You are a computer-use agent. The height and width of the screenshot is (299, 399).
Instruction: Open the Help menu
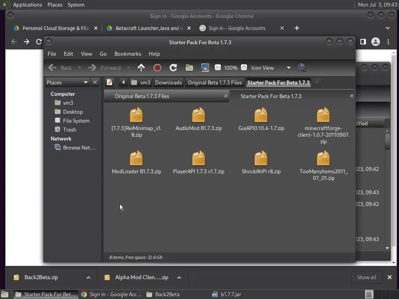pyautogui.click(x=154, y=54)
